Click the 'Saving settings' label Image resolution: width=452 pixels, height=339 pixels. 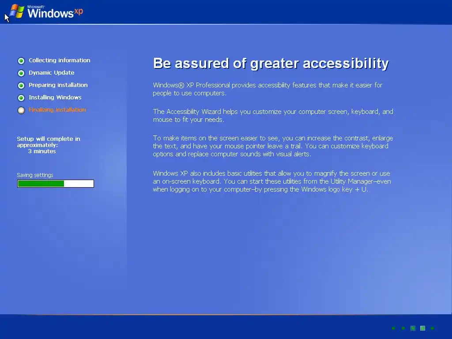pyautogui.click(x=35, y=175)
